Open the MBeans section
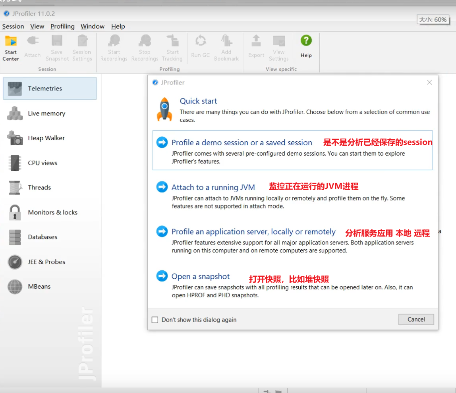This screenshot has height=393, width=456. tap(50, 287)
